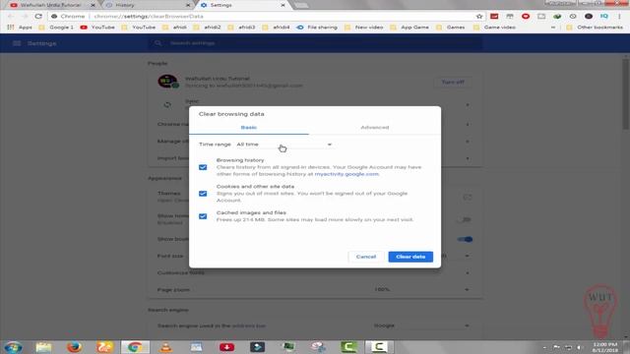Click the profile avatar picture

tap(167, 82)
